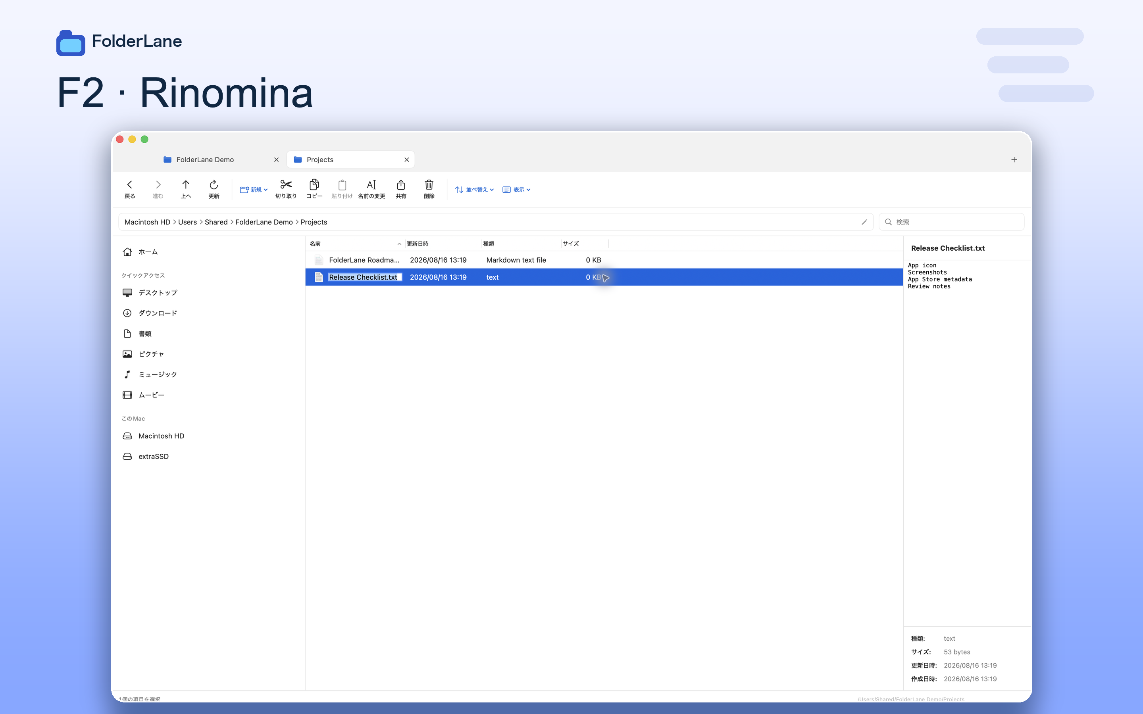This screenshot has width=1143, height=714.
Task: Click the Paste 貼り付け clipboard icon
Action: click(x=342, y=189)
